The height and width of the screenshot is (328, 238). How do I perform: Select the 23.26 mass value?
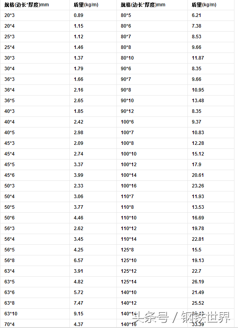198,186
